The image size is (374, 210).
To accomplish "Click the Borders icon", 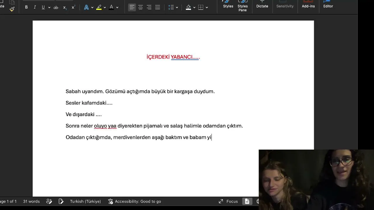I will point(201,7).
